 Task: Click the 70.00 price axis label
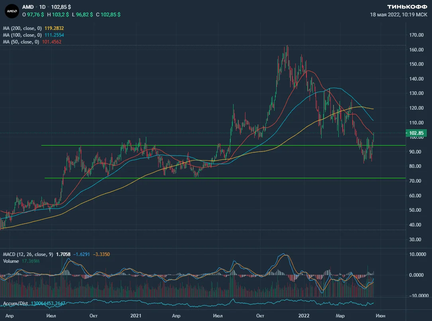[415, 181]
